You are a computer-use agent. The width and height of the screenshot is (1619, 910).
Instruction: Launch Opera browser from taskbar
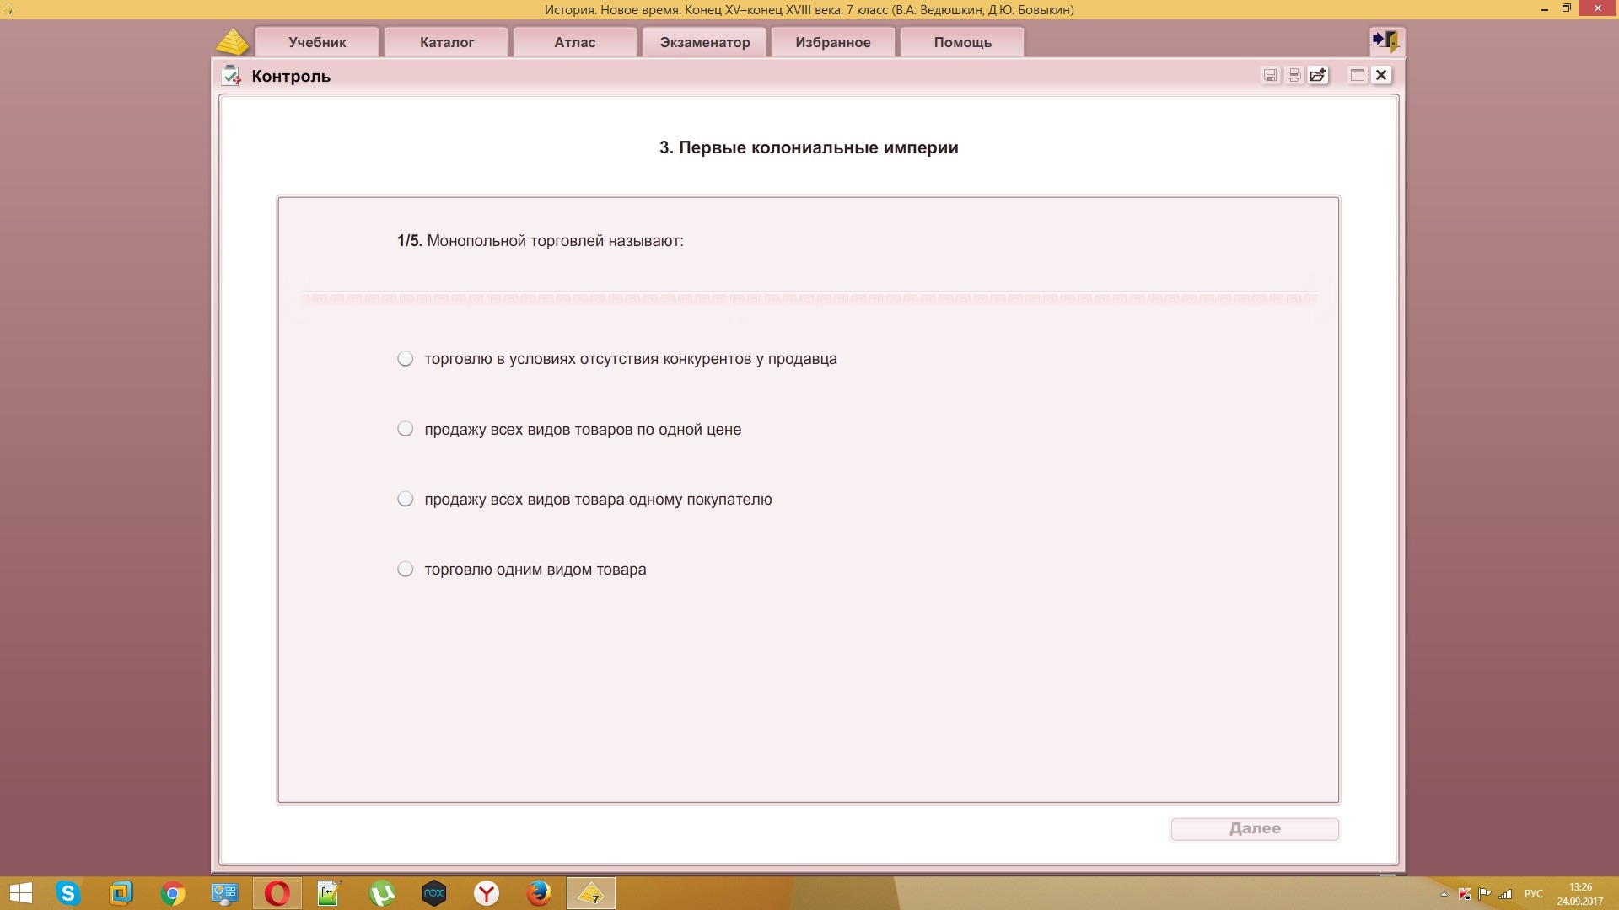point(277,893)
